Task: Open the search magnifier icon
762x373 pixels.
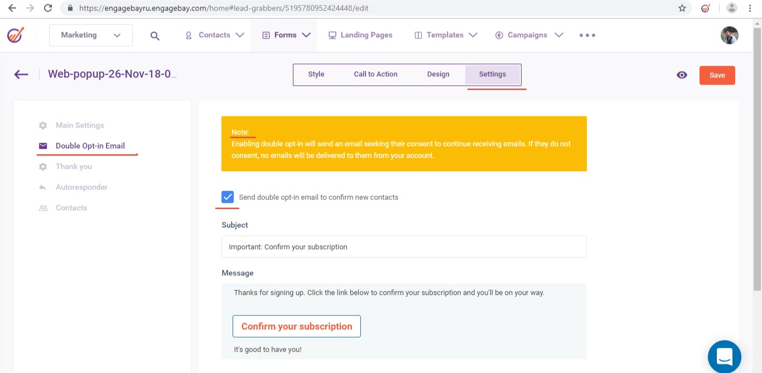Action: tap(155, 36)
